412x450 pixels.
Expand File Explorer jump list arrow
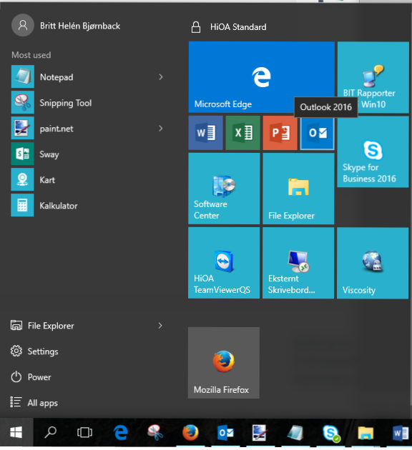click(x=160, y=326)
